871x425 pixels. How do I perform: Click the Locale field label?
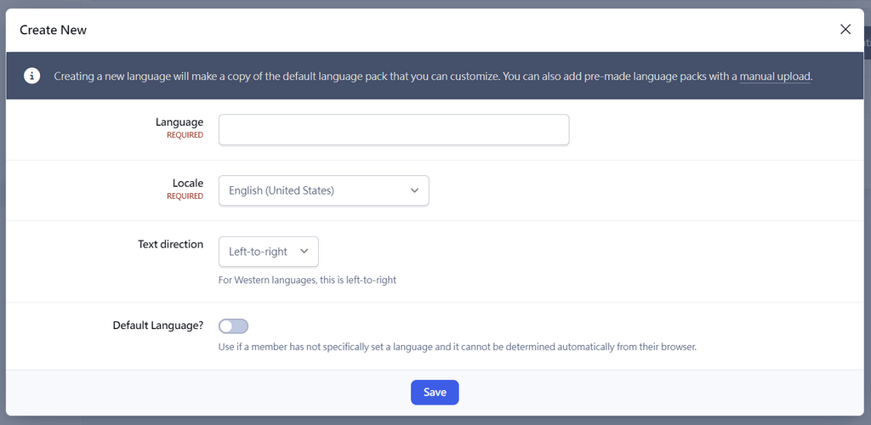(188, 183)
